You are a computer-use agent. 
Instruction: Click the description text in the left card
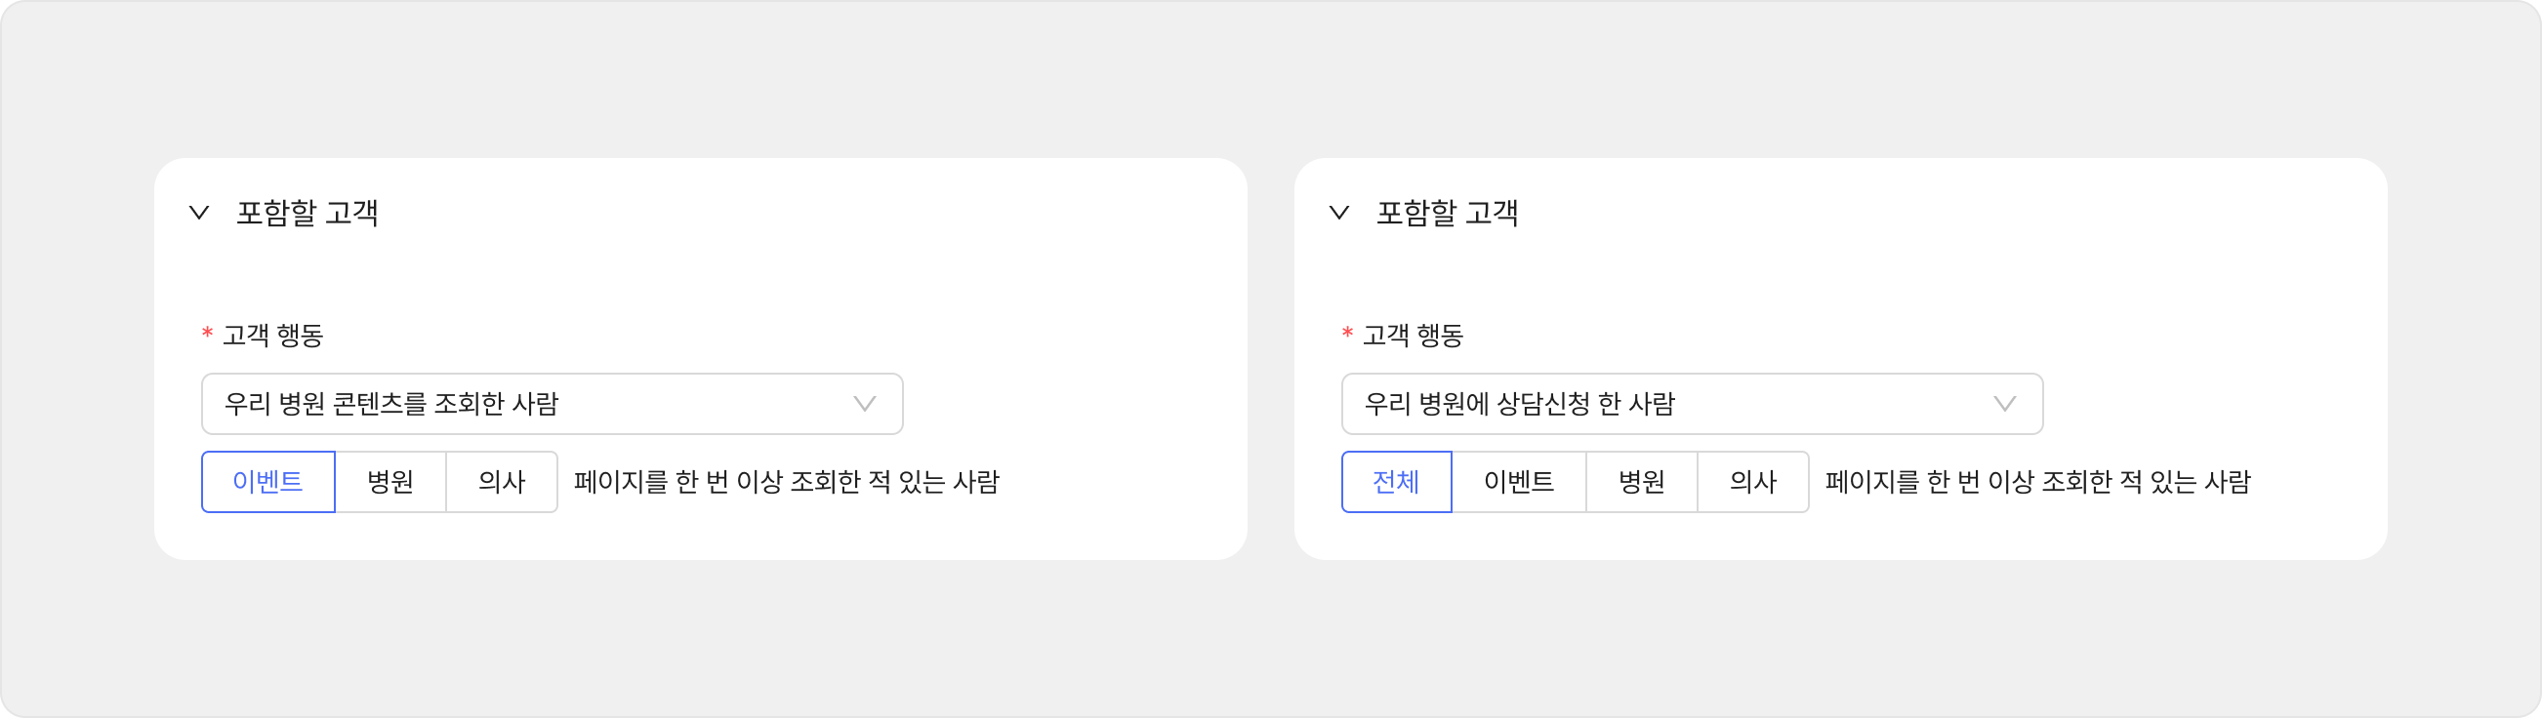tap(787, 482)
